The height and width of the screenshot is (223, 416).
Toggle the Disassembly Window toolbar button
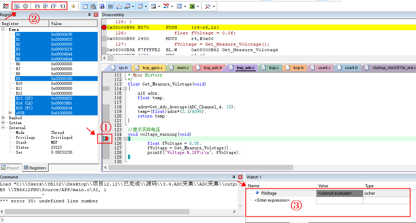coord(93,6)
